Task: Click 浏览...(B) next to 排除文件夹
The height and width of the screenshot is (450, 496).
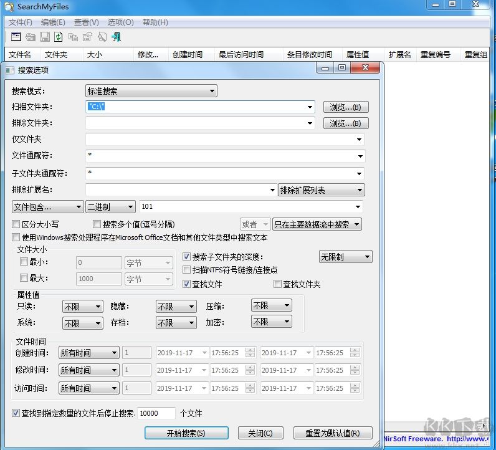Action: (346, 123)
